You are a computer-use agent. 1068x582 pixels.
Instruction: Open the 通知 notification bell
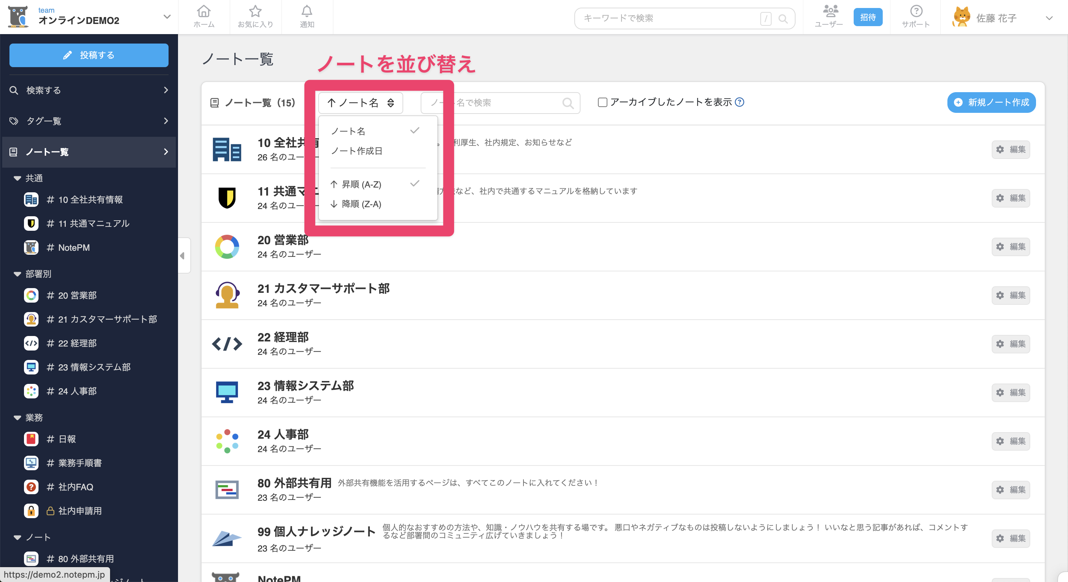[x=307, y=17]
